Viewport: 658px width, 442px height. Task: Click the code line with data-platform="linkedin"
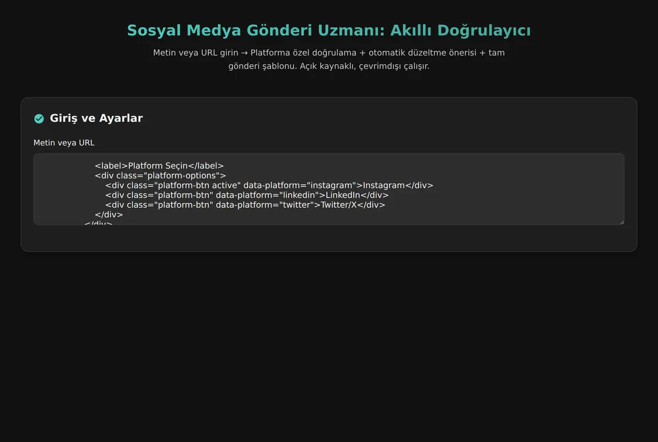247,195
